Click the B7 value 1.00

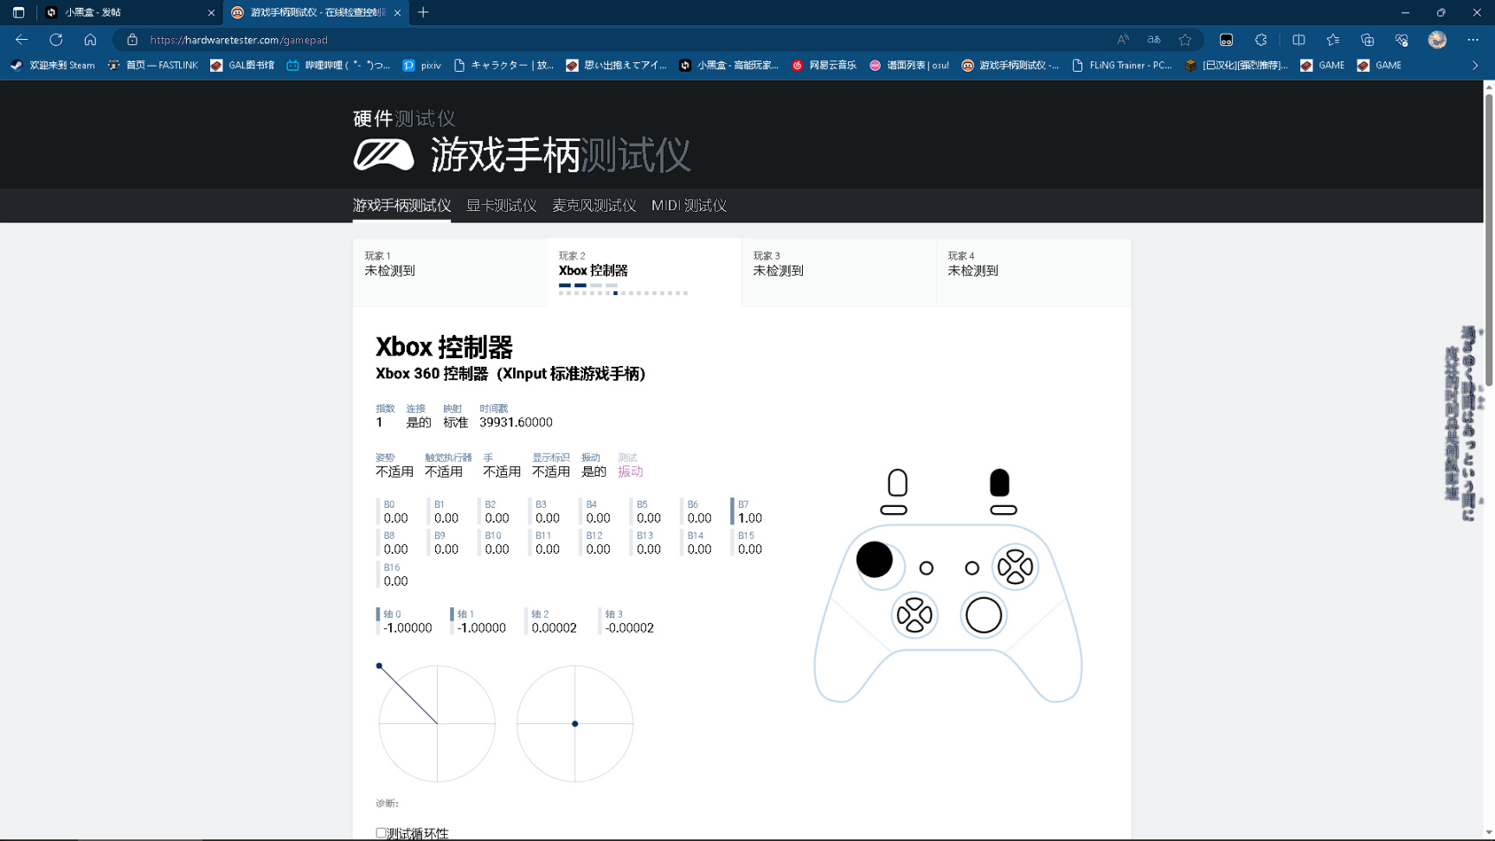[x=749, y=518]
